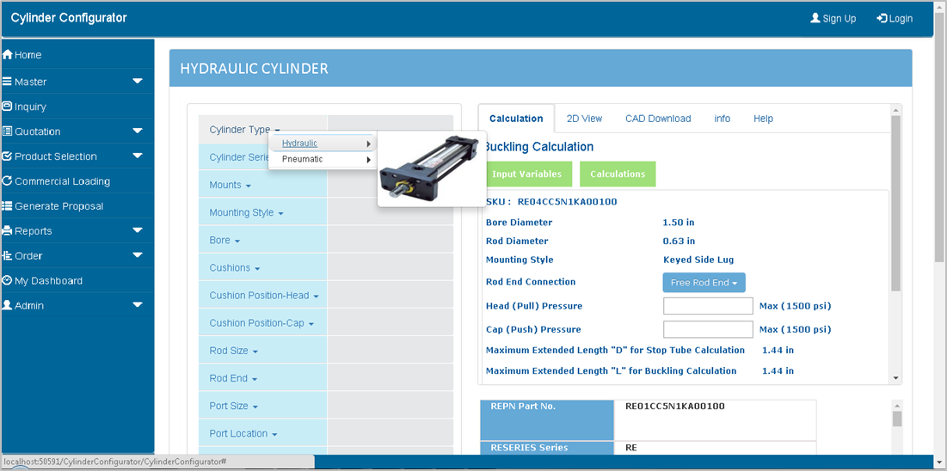Open the Port Location dropdown
The height and width of the screenshot is (471, 947).
243,433
